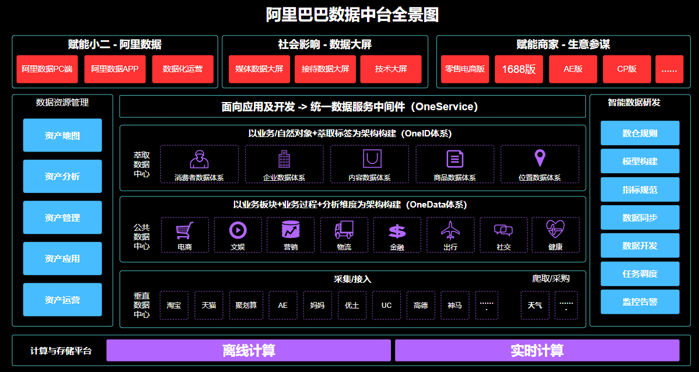699x372 pixels.
Task: Click the purple 离线计算 bar
Action: coord(249,350)
